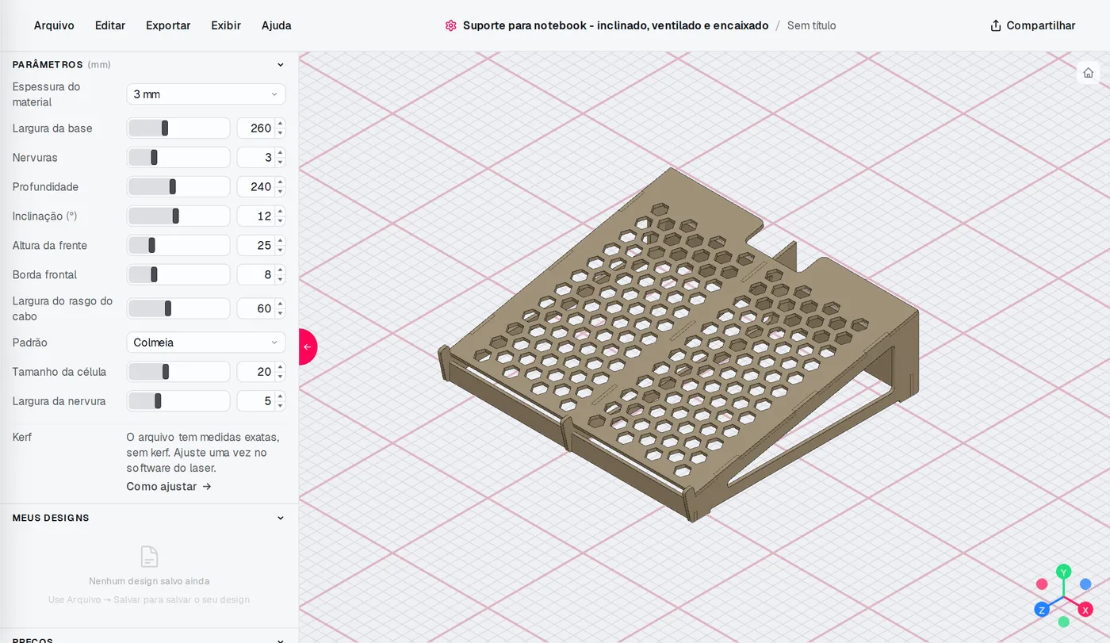This screenshot has height=643, width=1110.
Task: Increase Nervuras with the up stepper
Action: click(x=280, y=152)
